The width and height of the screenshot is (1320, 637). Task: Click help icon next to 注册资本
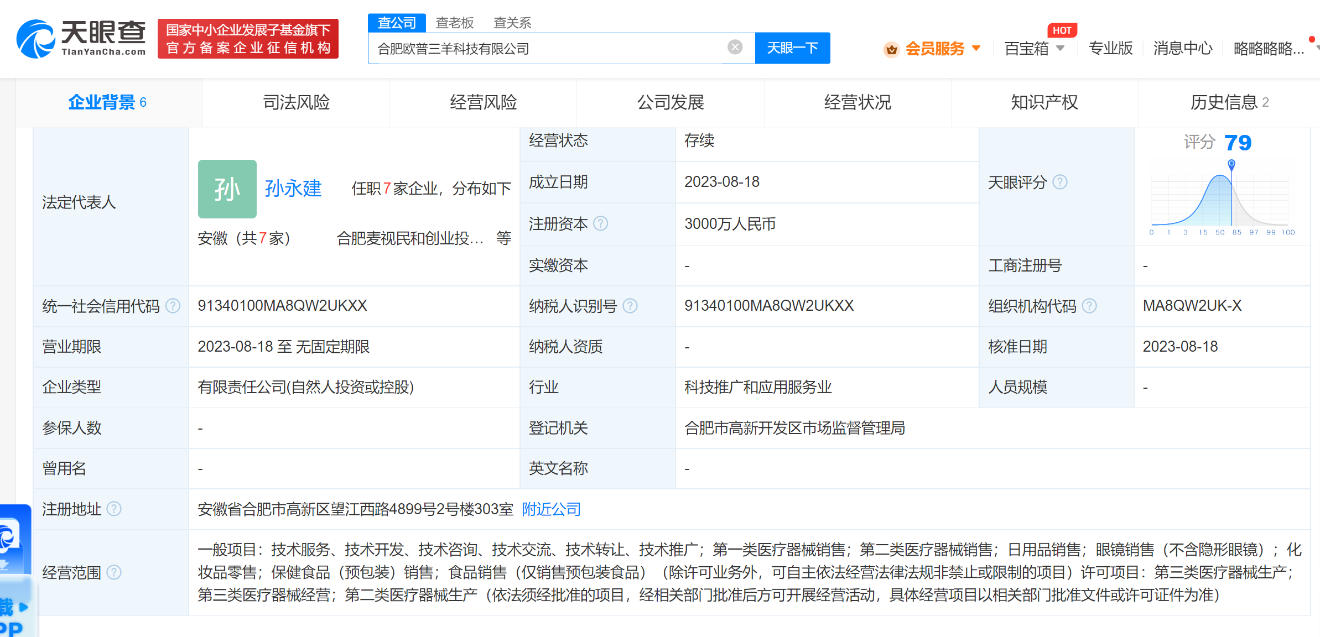point(600,223)
